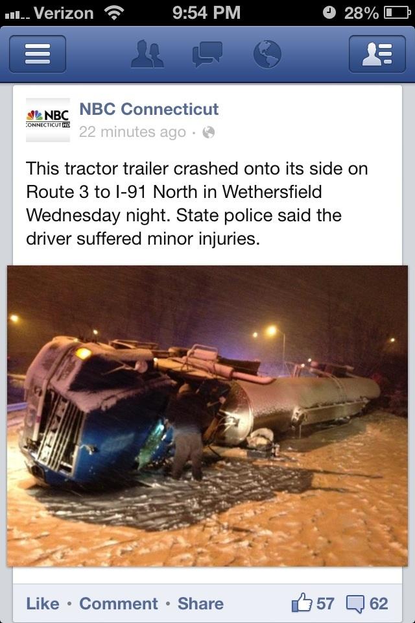Tap the 22 minutes ago timestamp

(132, 132)
